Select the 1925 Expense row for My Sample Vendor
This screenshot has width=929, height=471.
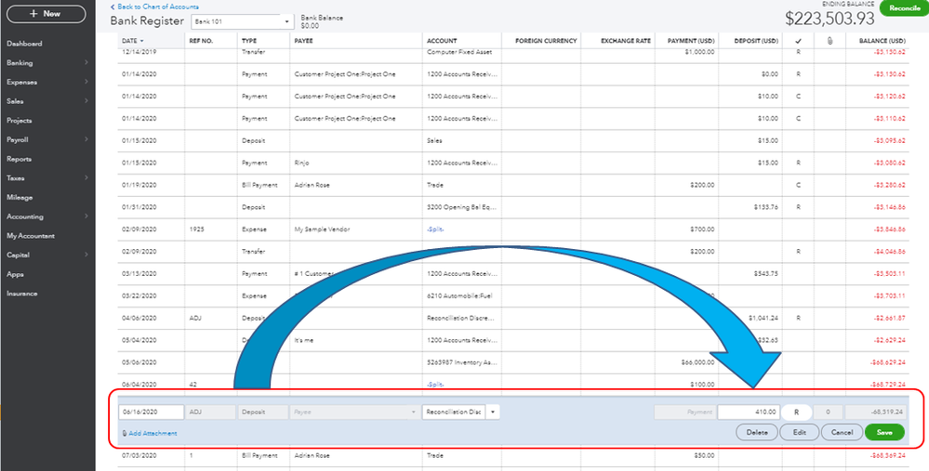[x=513, y=229]
